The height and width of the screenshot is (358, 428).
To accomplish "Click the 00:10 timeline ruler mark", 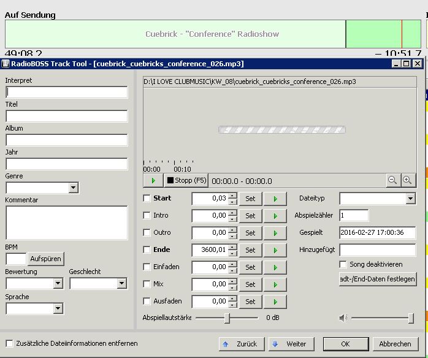I will (182, 169).
